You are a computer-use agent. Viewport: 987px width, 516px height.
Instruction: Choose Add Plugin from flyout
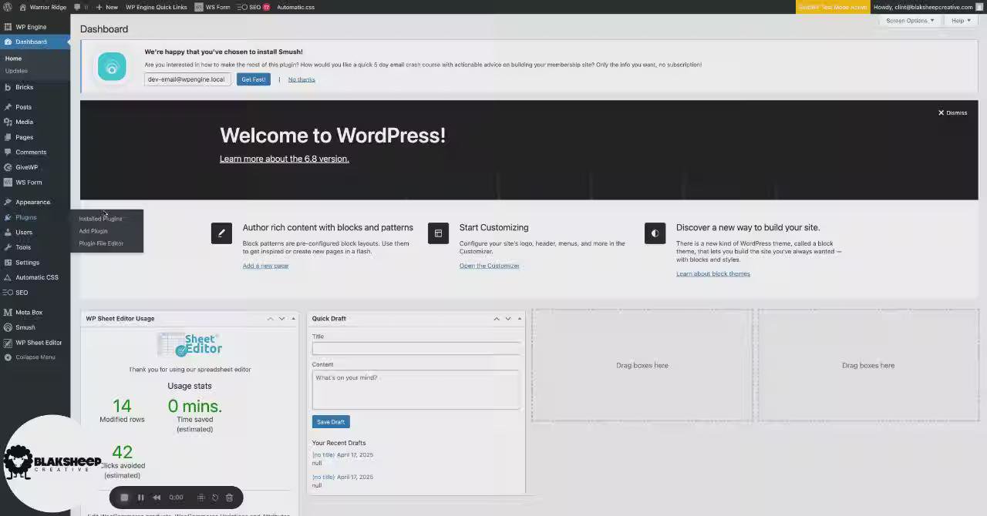pos(93,231)
